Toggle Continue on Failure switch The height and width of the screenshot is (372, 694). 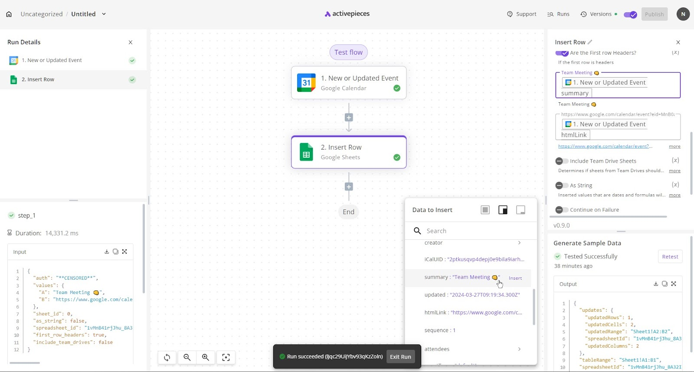pyautogui.click(x=562, y=210)
